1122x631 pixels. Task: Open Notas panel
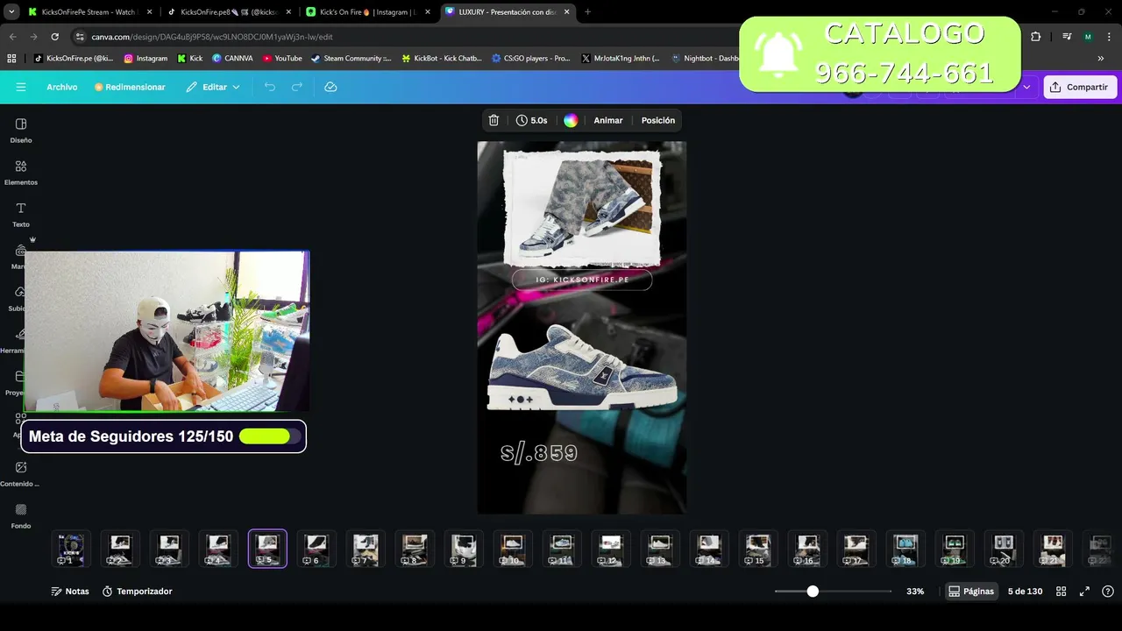coord(70,592)
